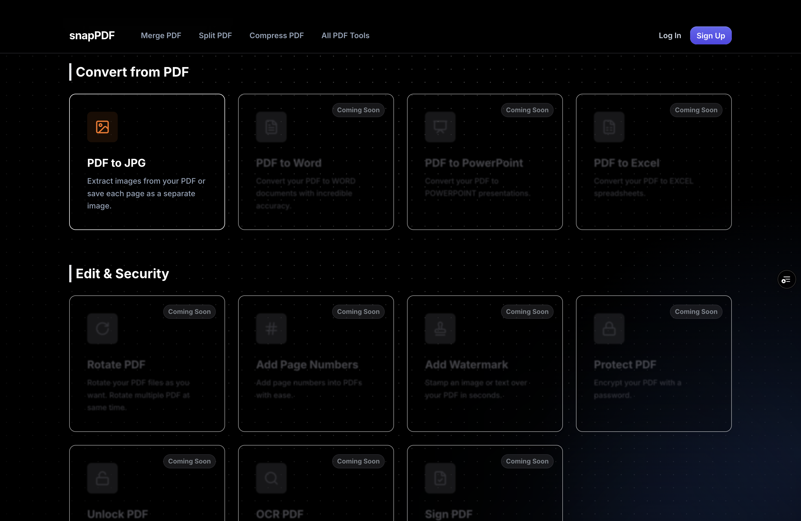This screenshot has height=521, width=801.
Task: Click the Protect PDF padlock icon
Action: pos(609,328)
